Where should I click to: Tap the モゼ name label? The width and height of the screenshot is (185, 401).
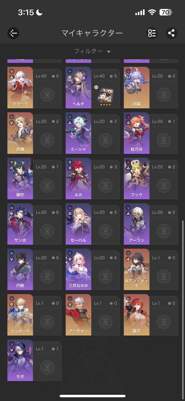click(20, 377)
